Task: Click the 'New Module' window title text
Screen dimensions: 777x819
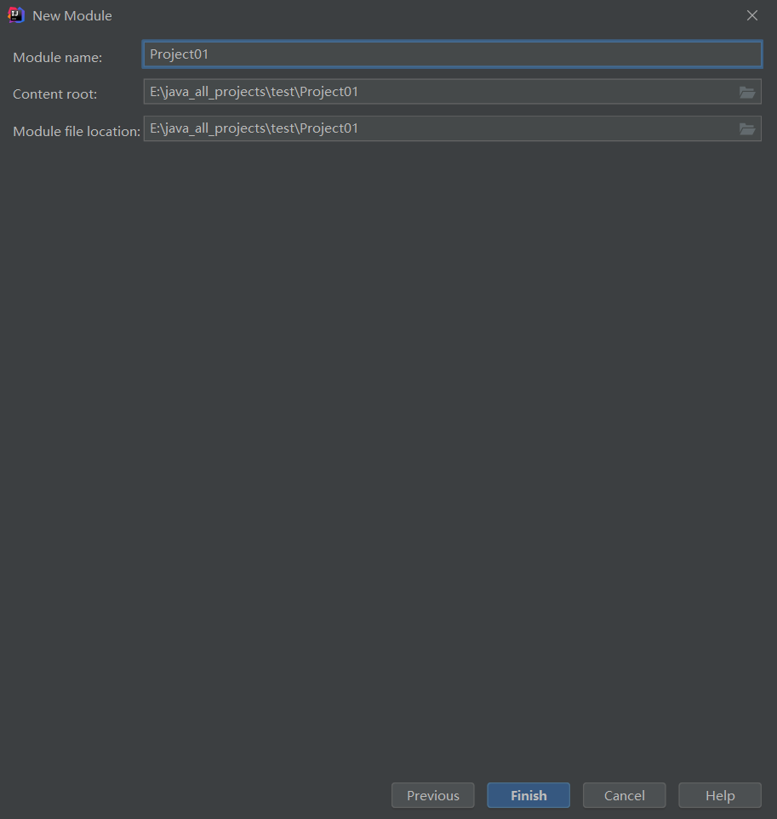Action: pyautogui.click(x=72, y=16)
